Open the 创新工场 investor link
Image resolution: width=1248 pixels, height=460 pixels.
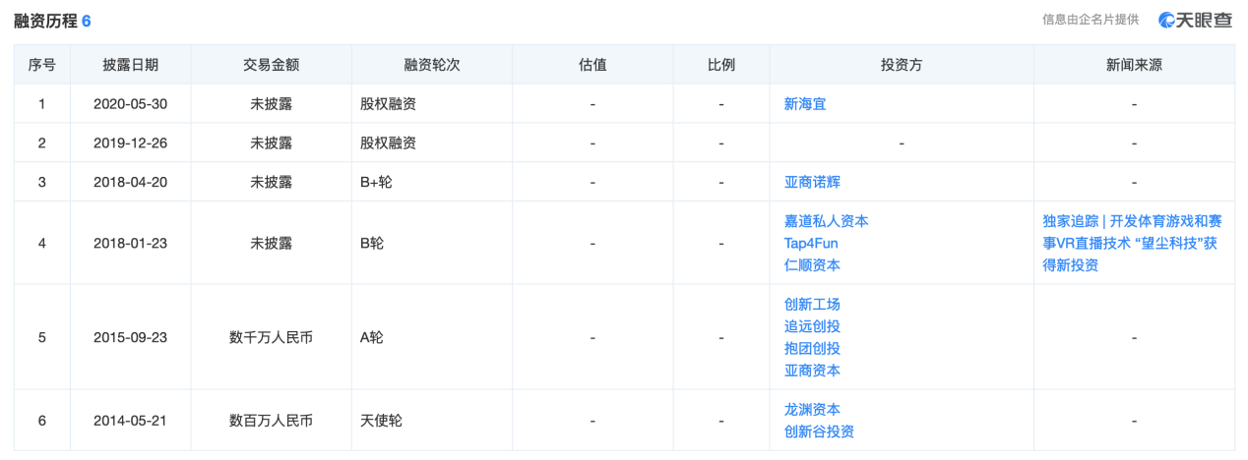tap(812, 305)
